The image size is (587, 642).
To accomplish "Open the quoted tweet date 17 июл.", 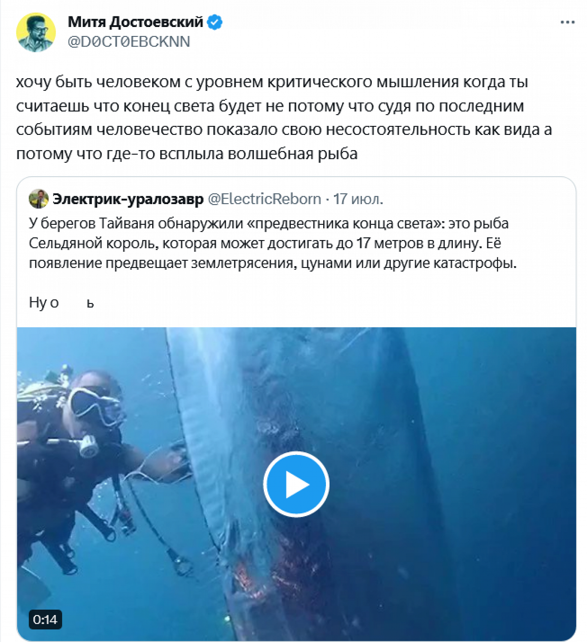I will (358, 199).
